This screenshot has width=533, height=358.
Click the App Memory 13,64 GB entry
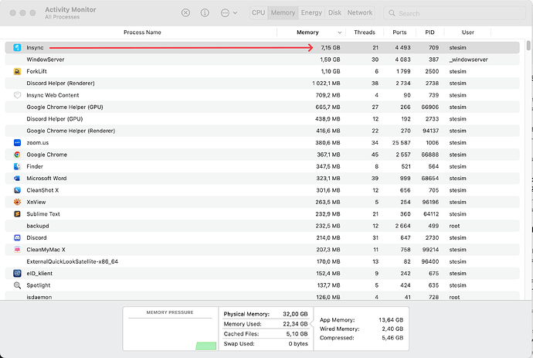[x=362, y=320]
